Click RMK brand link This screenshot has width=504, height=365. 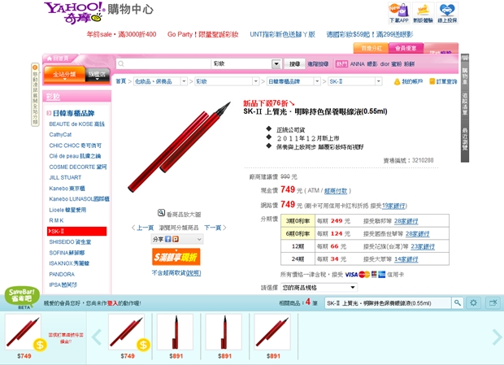coord(56,220)
